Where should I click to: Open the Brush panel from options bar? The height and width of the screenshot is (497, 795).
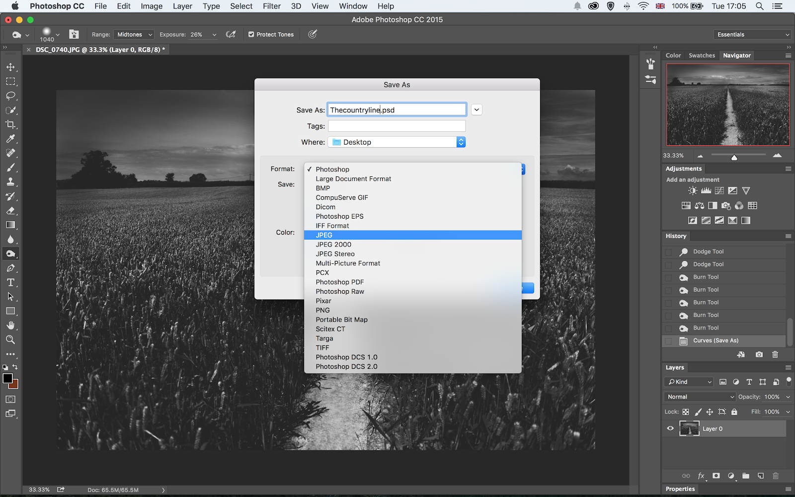click(x=74, y=34)
